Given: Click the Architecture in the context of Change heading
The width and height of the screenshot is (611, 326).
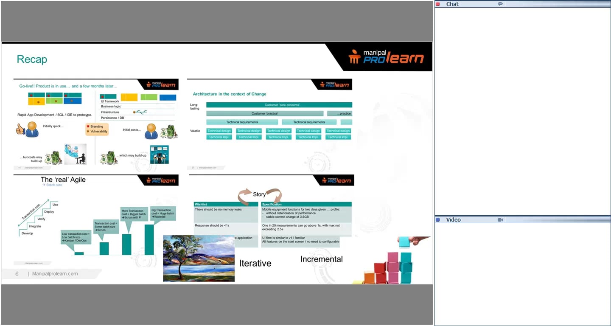Looking at the screenshot, I should pyautogui.click(x=230, y=94).
